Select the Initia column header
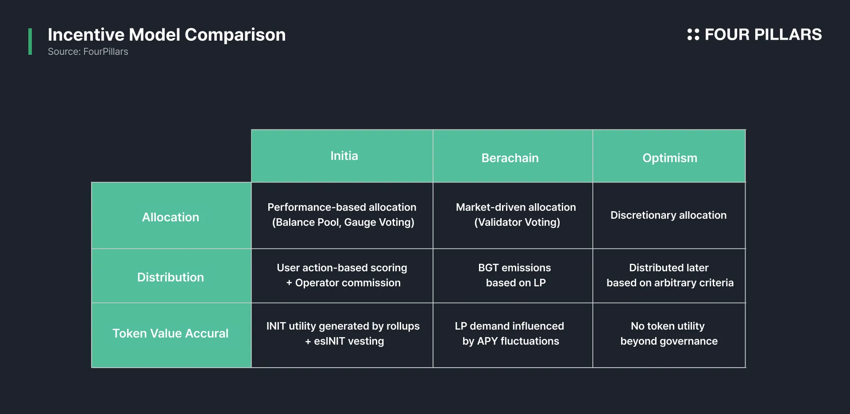The image size is (850, 414). click(x=344, y=156)
